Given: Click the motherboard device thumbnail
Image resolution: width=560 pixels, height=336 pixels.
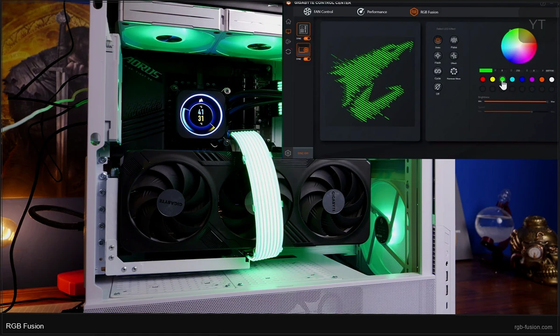Looking at the screenshot, I should pyautogui.click(x=303, y=29).
